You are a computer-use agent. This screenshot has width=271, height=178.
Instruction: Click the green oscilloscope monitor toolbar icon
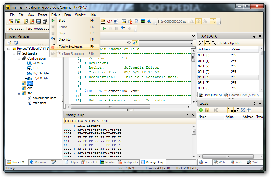pos(143,22)
